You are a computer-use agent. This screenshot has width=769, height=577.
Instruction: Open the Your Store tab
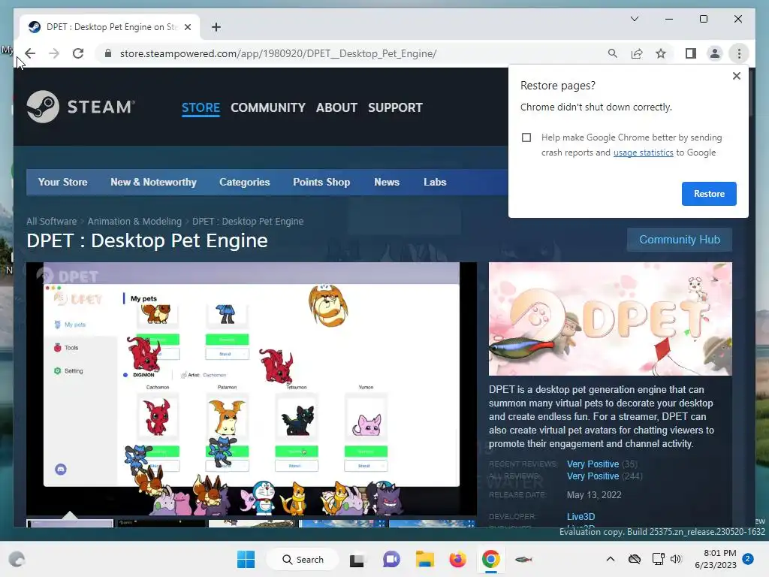pyautogui.click(x=63, y=182)
